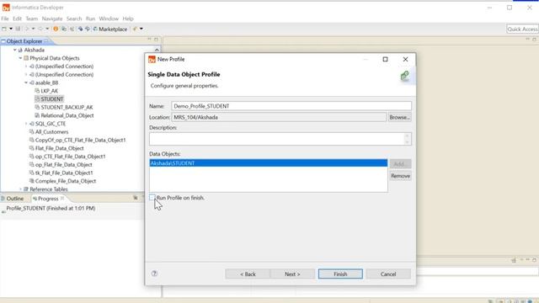
Task: Click the pin-like icon in bottom-right panel header
Action: [x=514, y=260]
